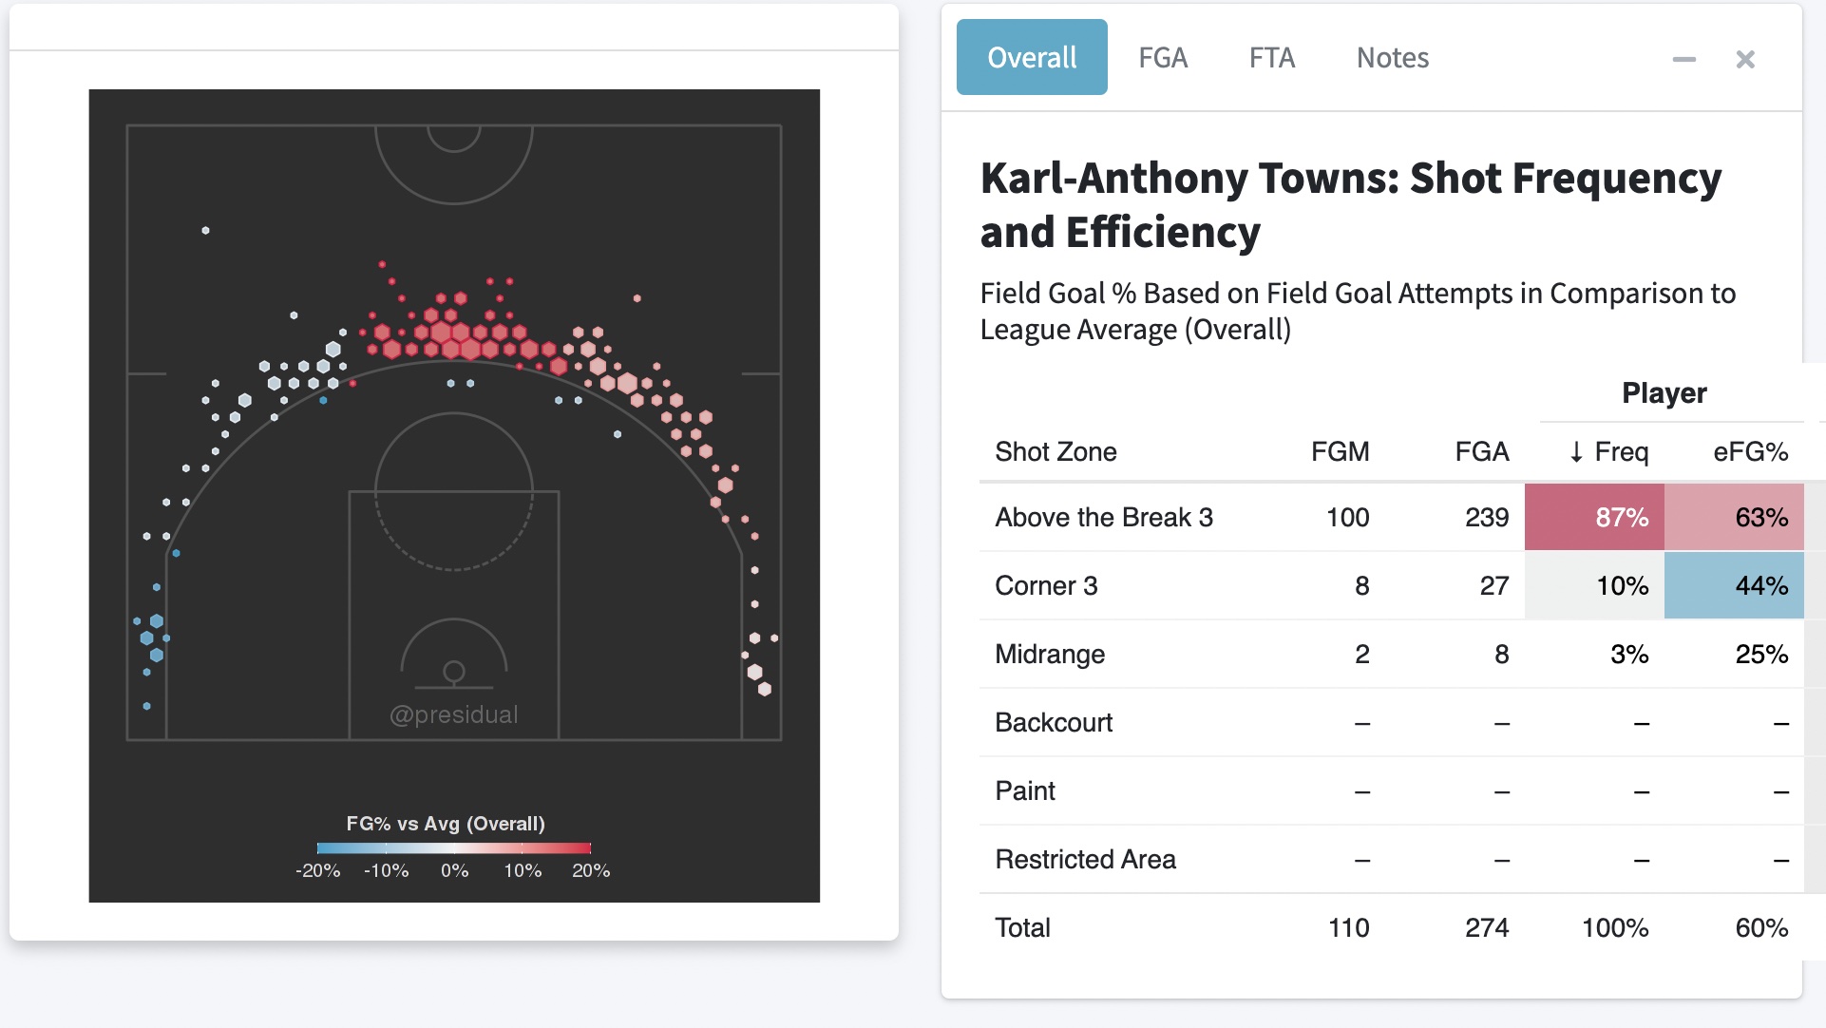1826x1028 pixels.
Task: Click the 239 FGA value
Action: [1486, 517]
